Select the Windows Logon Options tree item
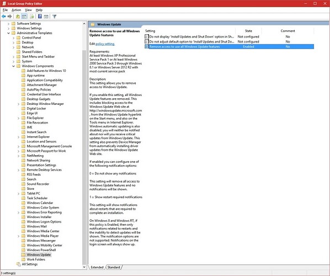The image size is (330, 276). coord(44,222)
